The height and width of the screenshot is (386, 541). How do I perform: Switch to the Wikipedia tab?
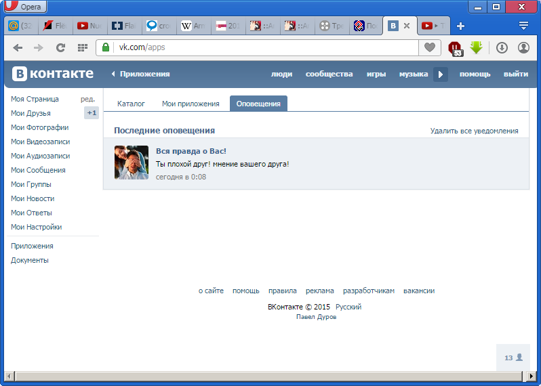pyautogui.click(x=194, y=26)
